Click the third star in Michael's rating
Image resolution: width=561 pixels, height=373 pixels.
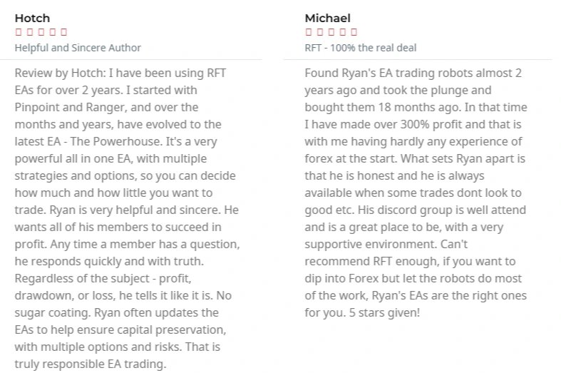click(x=331, y=32)
